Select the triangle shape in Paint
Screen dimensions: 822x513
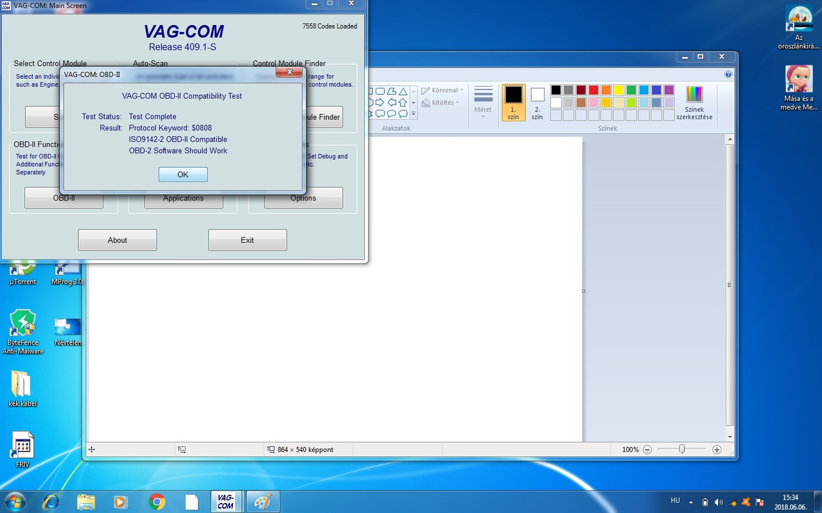[x=403, y=92]
